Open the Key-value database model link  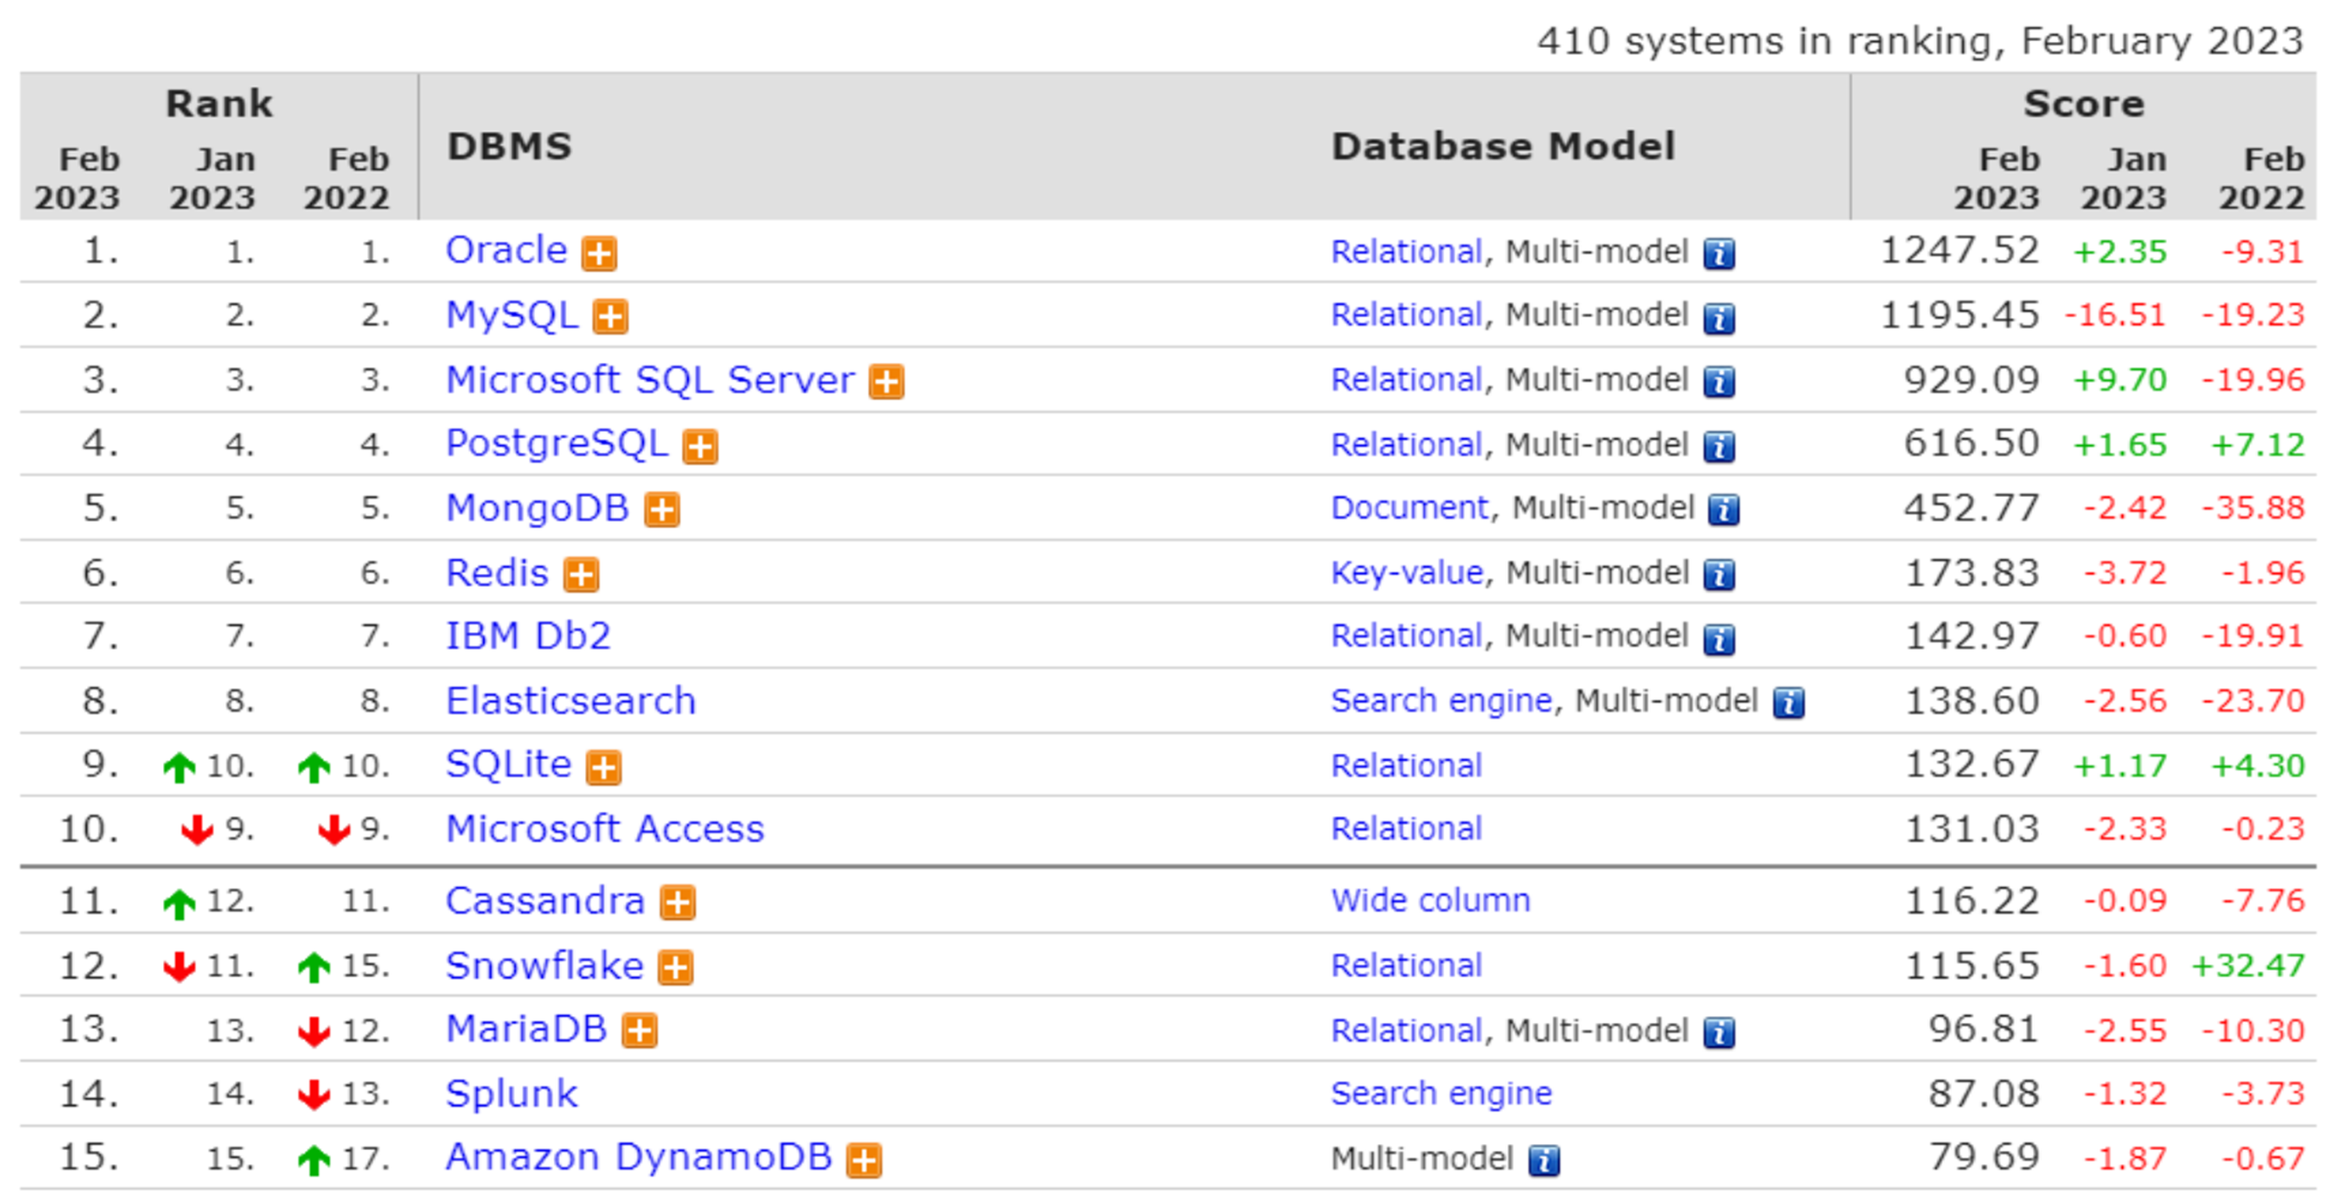click(x=1407, y=573)
